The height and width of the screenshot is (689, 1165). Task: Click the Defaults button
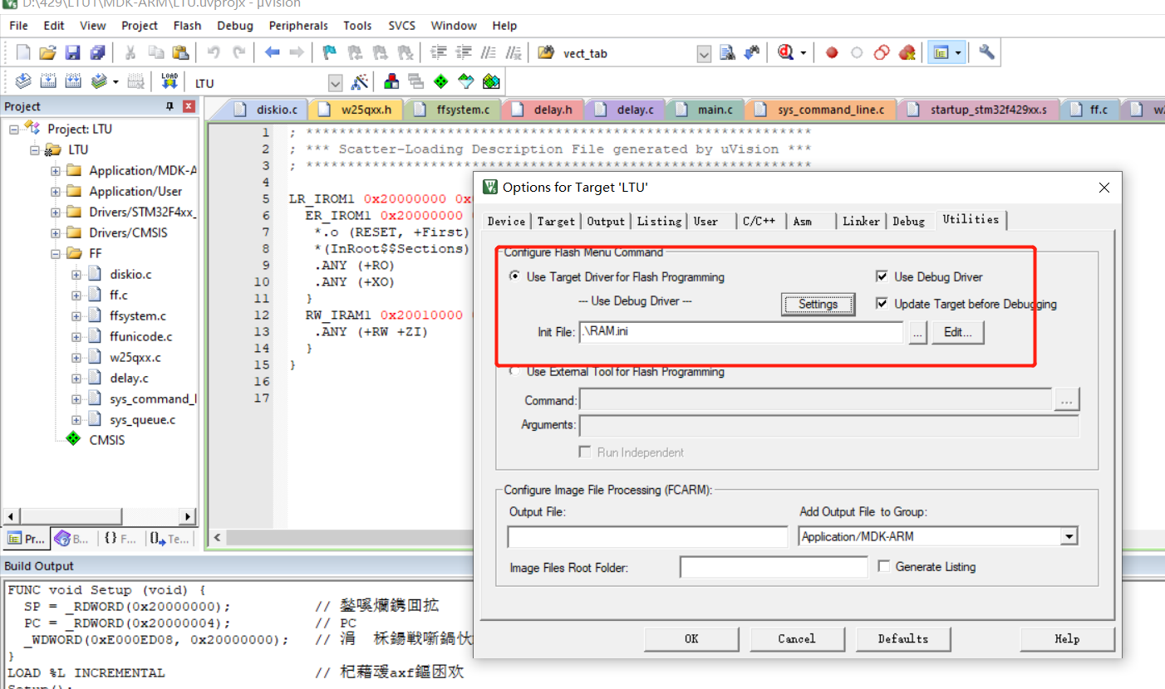(902, 638)
